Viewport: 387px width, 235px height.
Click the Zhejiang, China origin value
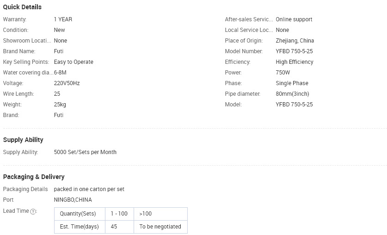click(x=295, y=41)
